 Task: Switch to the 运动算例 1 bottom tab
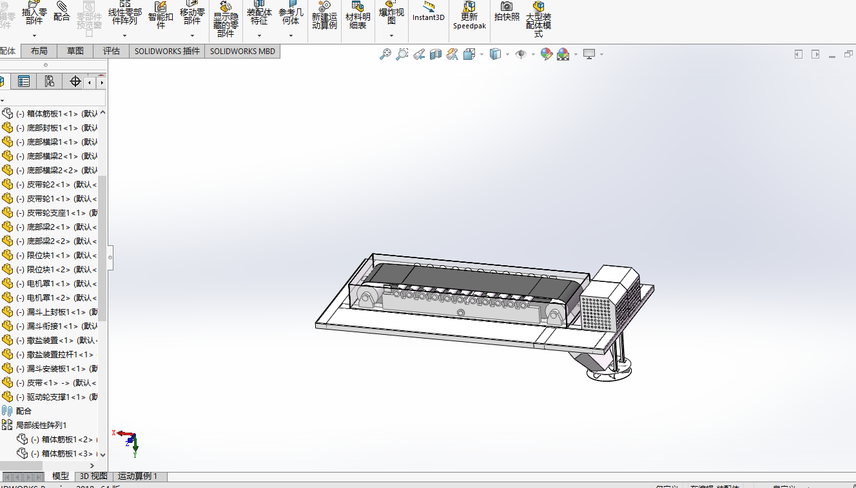coord(139,476)
